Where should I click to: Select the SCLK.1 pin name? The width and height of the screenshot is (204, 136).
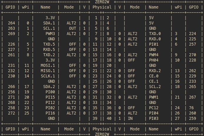[48, 76]
